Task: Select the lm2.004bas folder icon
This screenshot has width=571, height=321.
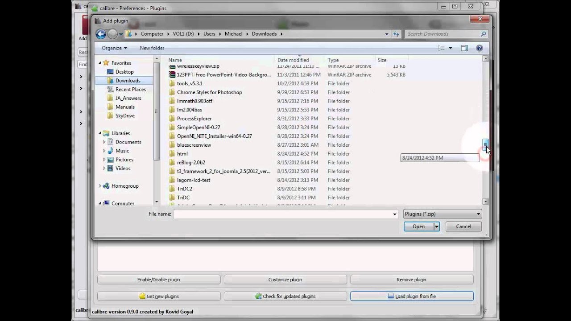Action: 172,110
